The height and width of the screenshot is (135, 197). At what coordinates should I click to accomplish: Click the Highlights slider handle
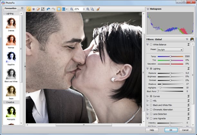pos(160,88)
